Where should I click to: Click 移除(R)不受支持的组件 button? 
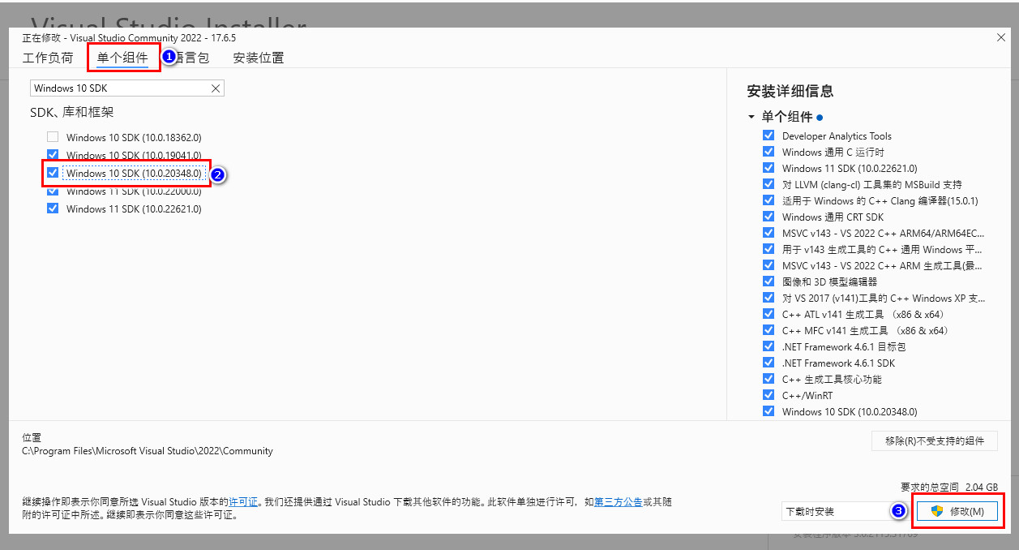coord(935,440)
